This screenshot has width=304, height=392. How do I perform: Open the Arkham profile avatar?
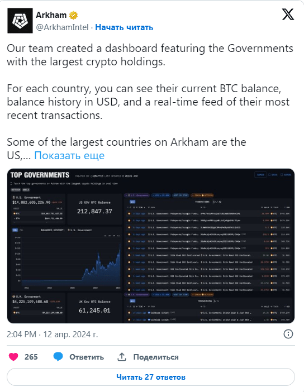pyautogui.click(x=20, y=21)
